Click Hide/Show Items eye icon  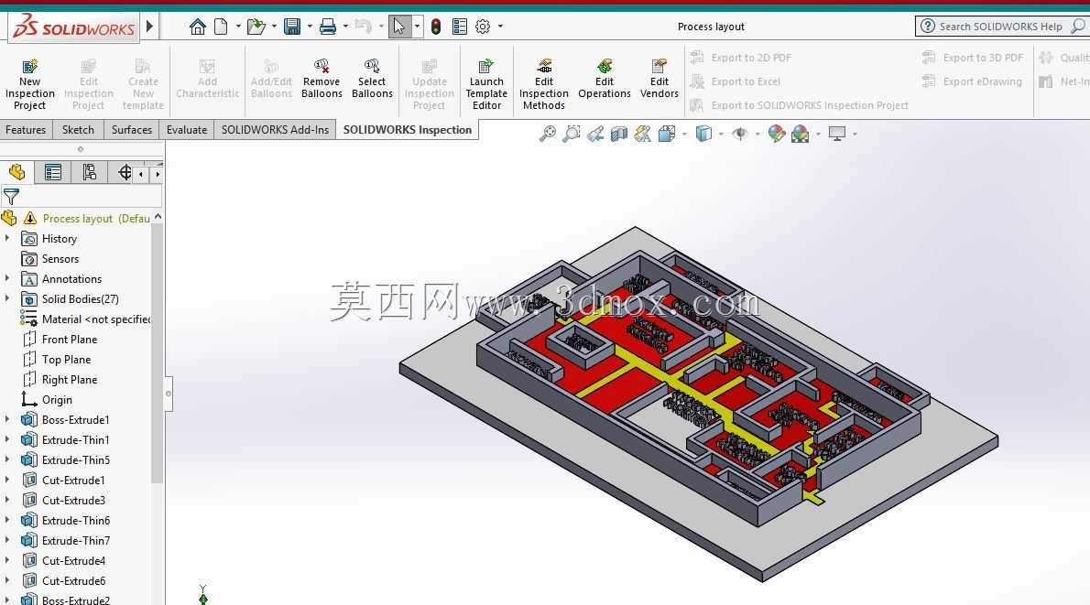pos(740,134)
